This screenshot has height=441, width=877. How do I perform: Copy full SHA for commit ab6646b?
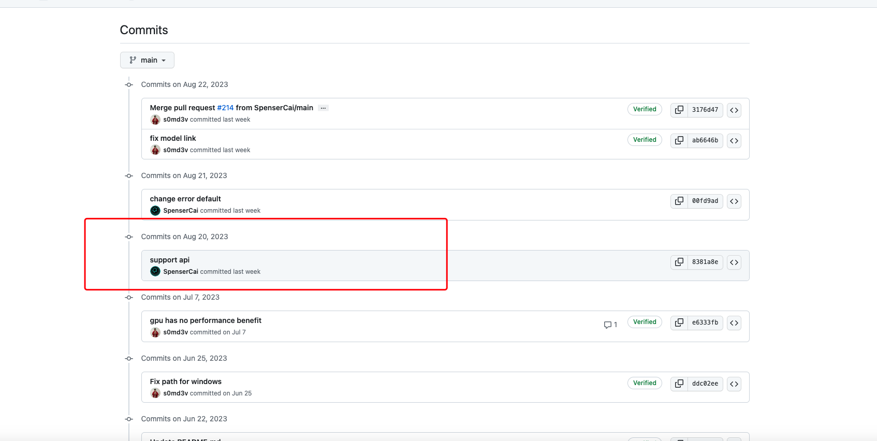(679, 140)
